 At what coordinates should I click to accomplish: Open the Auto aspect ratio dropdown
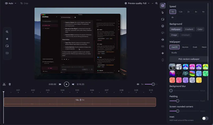tap(11, 3)
